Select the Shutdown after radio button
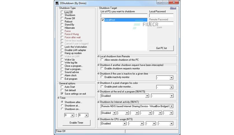Image resolution: width=234 pixels, height=135 pixels. click(x=62, y=102)
